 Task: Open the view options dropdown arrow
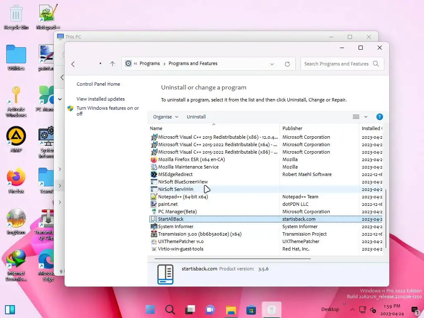[x=366, y=117]
